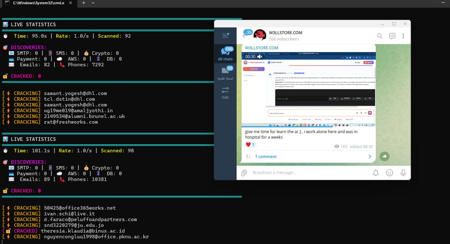
Task: Click the terminal text "Time: 101.1s"
Action: click(x=32, y=151)
